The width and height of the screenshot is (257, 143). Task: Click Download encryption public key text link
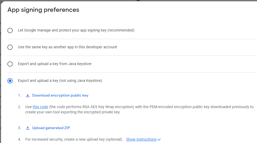click(60, 95)
